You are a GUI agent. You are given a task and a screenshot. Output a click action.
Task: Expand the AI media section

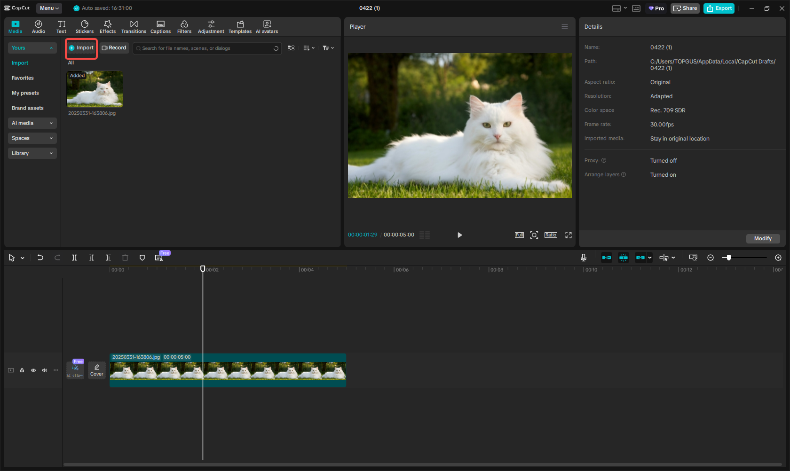[x=32, y=123]
